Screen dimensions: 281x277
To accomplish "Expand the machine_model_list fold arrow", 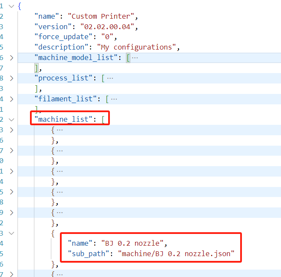I will point(11,57).
